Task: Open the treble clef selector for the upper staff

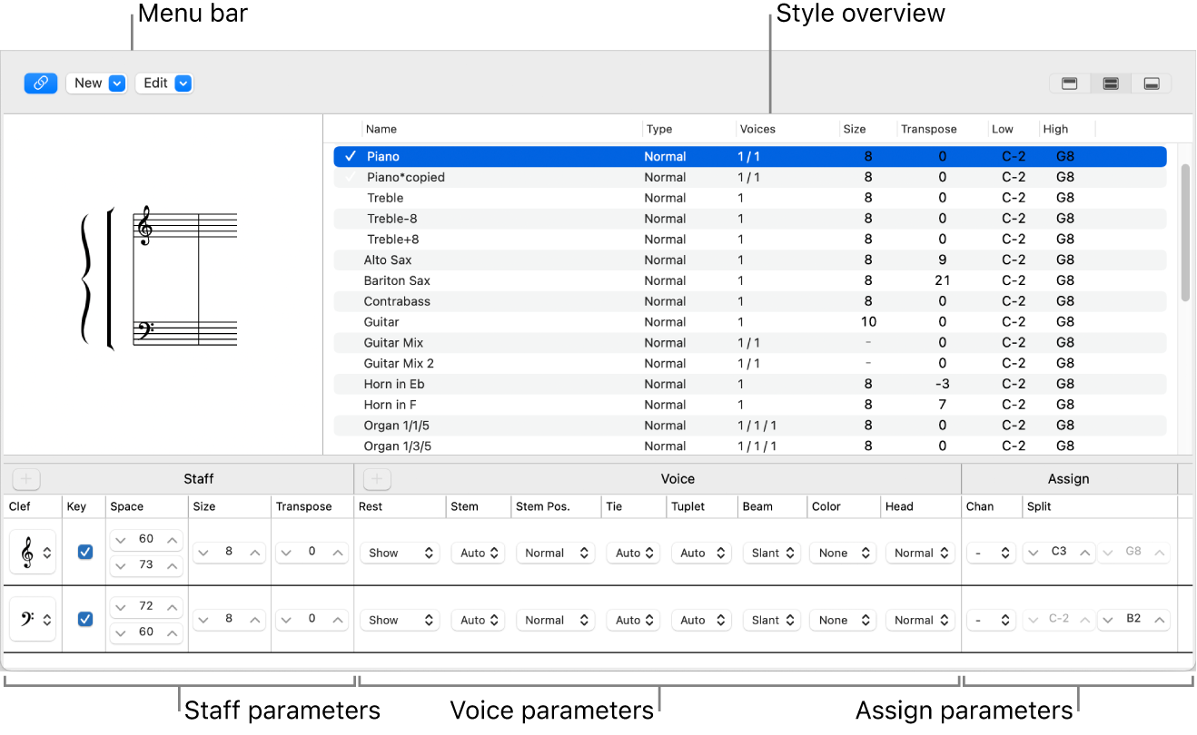Action: click(32, 552)
